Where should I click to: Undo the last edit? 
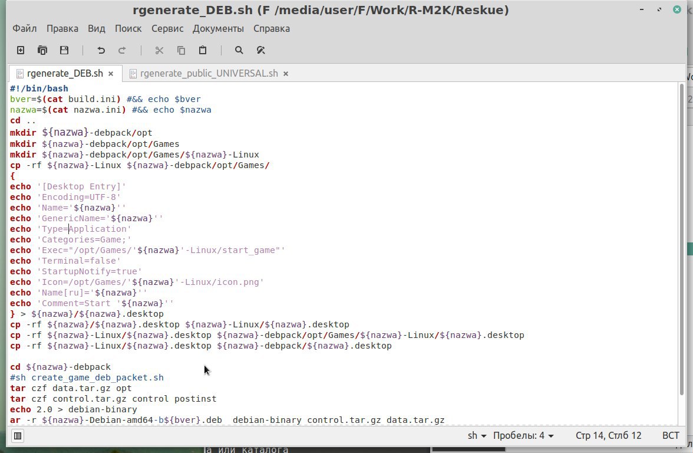coord(101,50)
